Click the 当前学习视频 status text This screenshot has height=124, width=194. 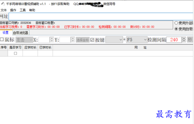[11, 27]
